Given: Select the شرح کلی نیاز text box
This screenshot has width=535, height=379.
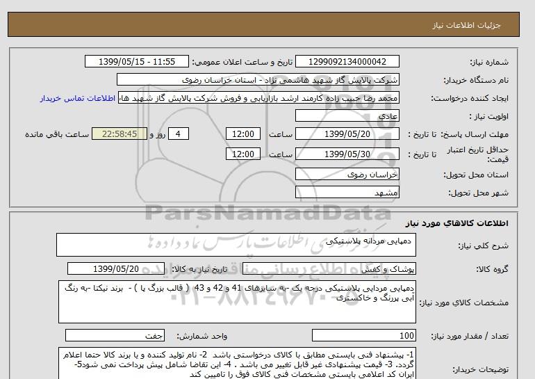Looking at the screenshot, I should tap(235, 245).
